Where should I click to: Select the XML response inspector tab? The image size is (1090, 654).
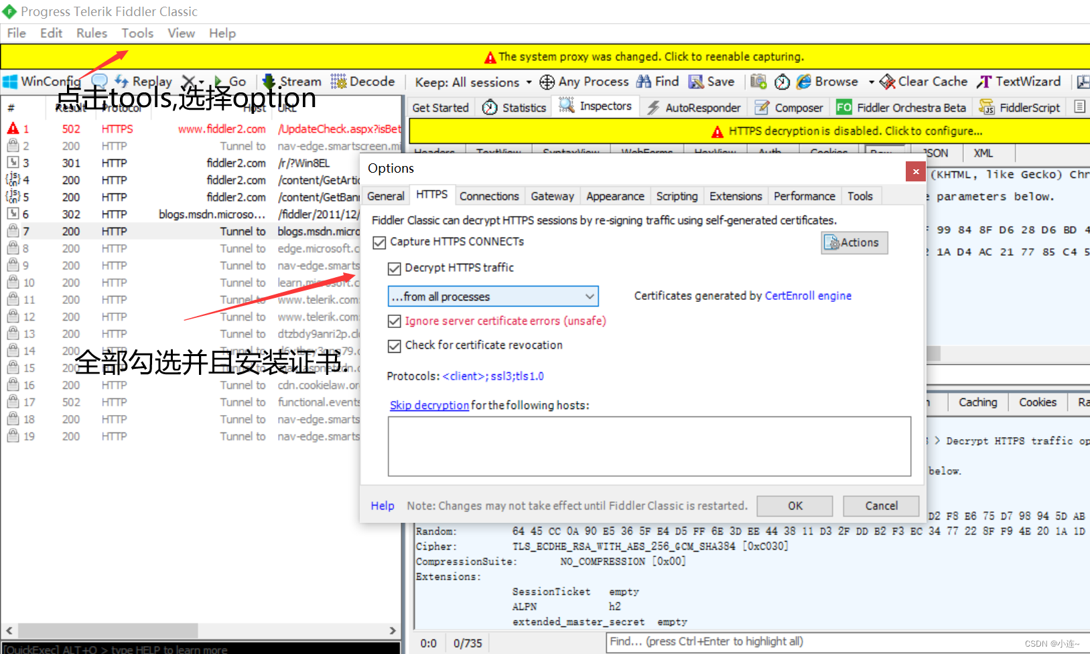click(x=983, y=153)
